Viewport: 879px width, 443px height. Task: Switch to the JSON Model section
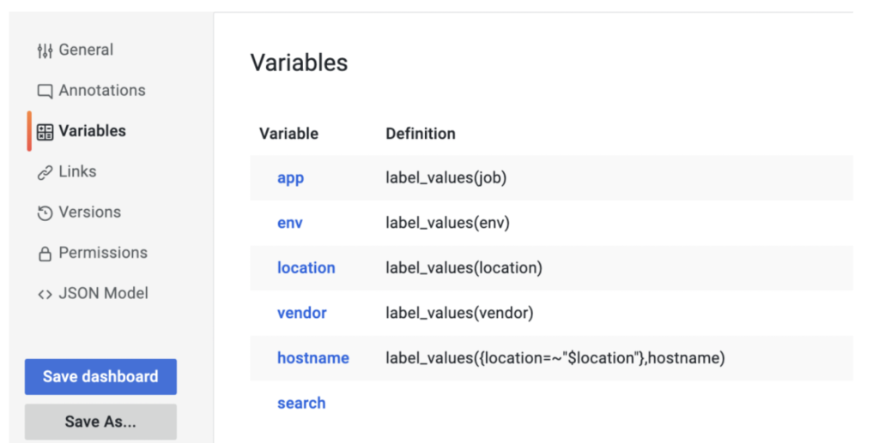tap(103, 293)
